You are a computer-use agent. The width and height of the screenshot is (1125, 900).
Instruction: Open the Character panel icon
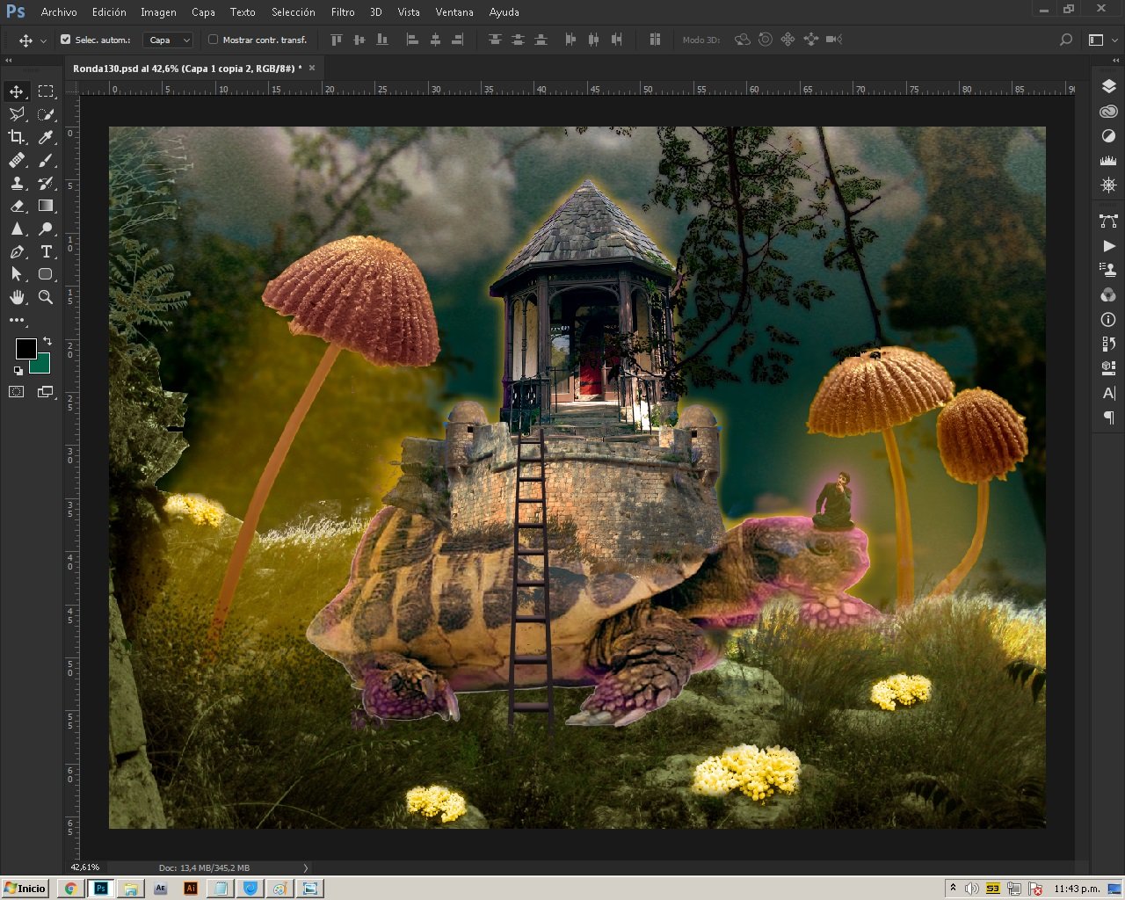1108,393
